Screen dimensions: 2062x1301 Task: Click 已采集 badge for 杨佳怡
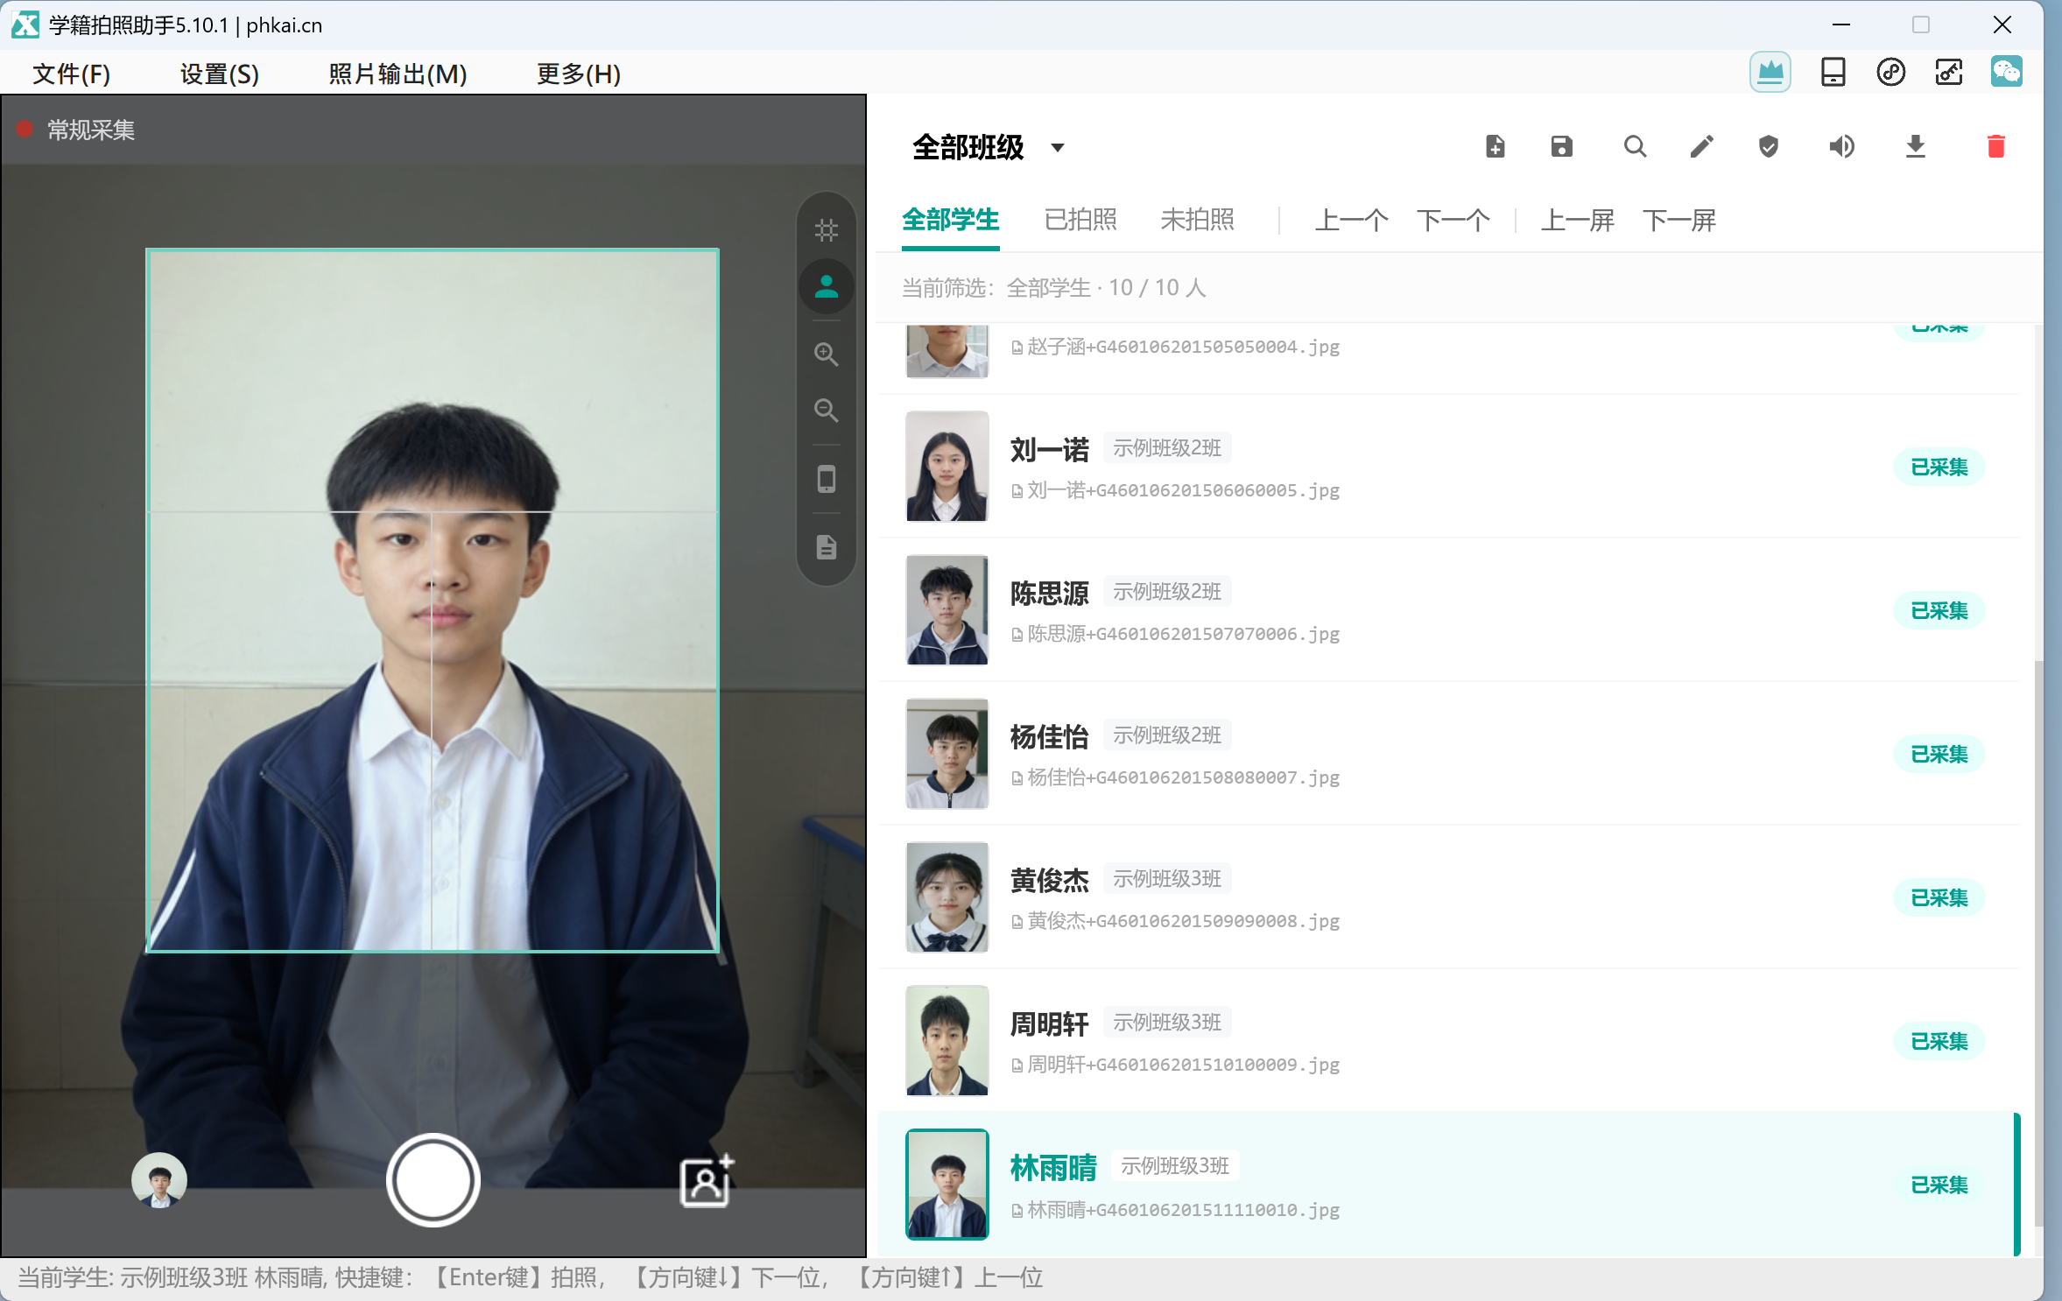coord(1939,755)
